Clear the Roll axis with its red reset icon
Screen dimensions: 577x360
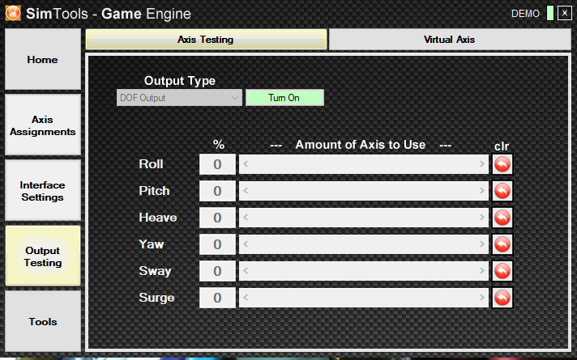pyautogui.click(x=502, y=164)
